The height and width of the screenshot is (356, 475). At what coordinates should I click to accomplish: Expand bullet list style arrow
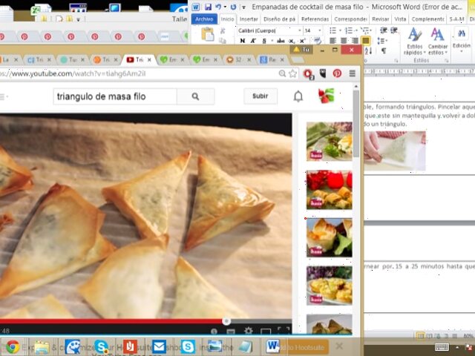[x=340, y=30]
